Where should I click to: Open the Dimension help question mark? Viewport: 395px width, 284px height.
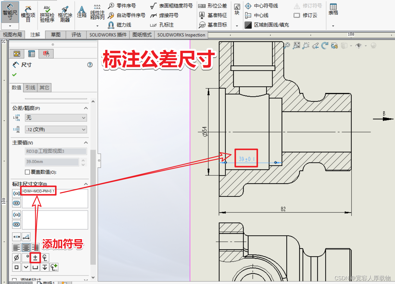click(90, 65)
